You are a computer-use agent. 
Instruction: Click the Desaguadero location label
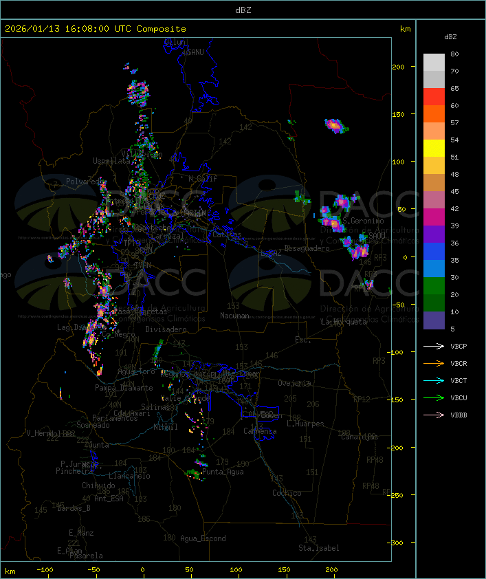click(x=307, y=248)
